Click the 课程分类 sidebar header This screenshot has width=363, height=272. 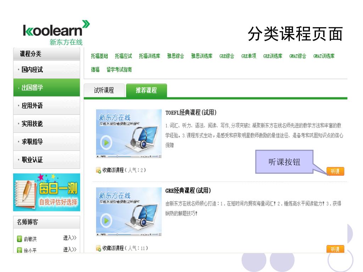click(x=46, y=54)
